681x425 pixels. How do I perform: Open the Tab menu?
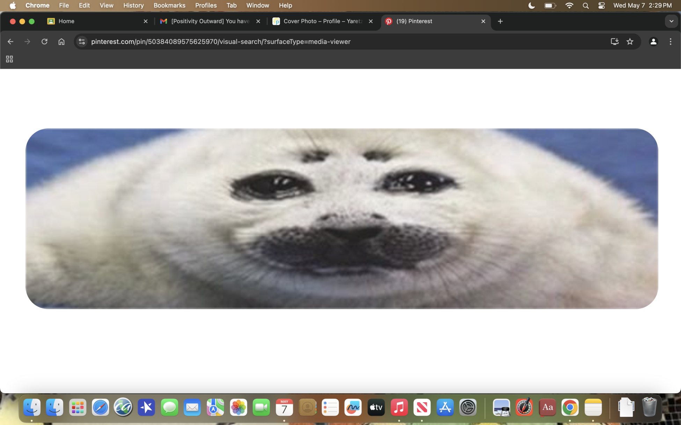[232, 5]
